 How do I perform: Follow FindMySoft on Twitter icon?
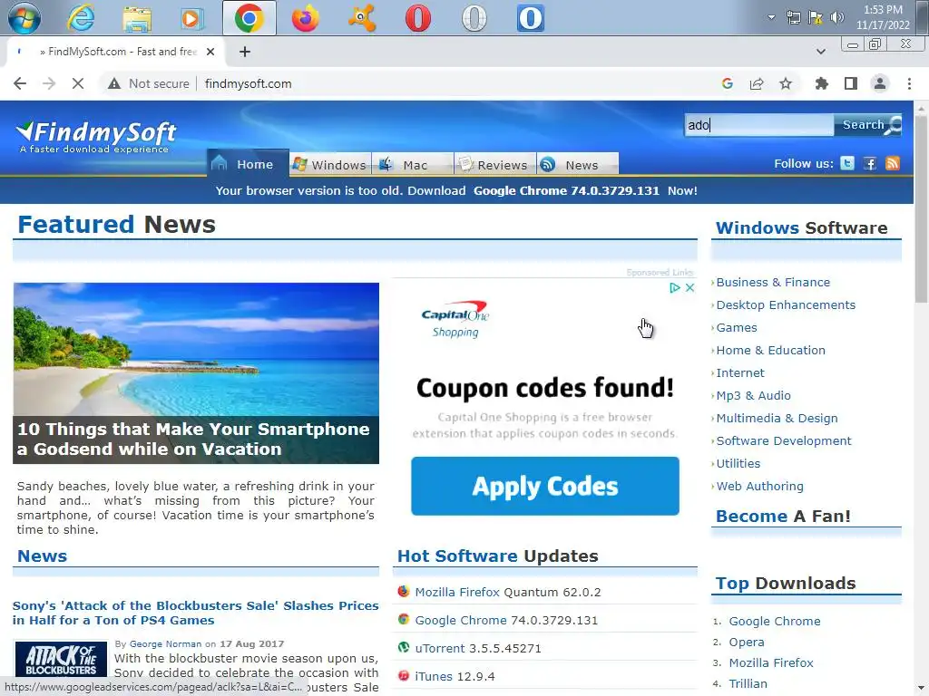click(847, 163)
